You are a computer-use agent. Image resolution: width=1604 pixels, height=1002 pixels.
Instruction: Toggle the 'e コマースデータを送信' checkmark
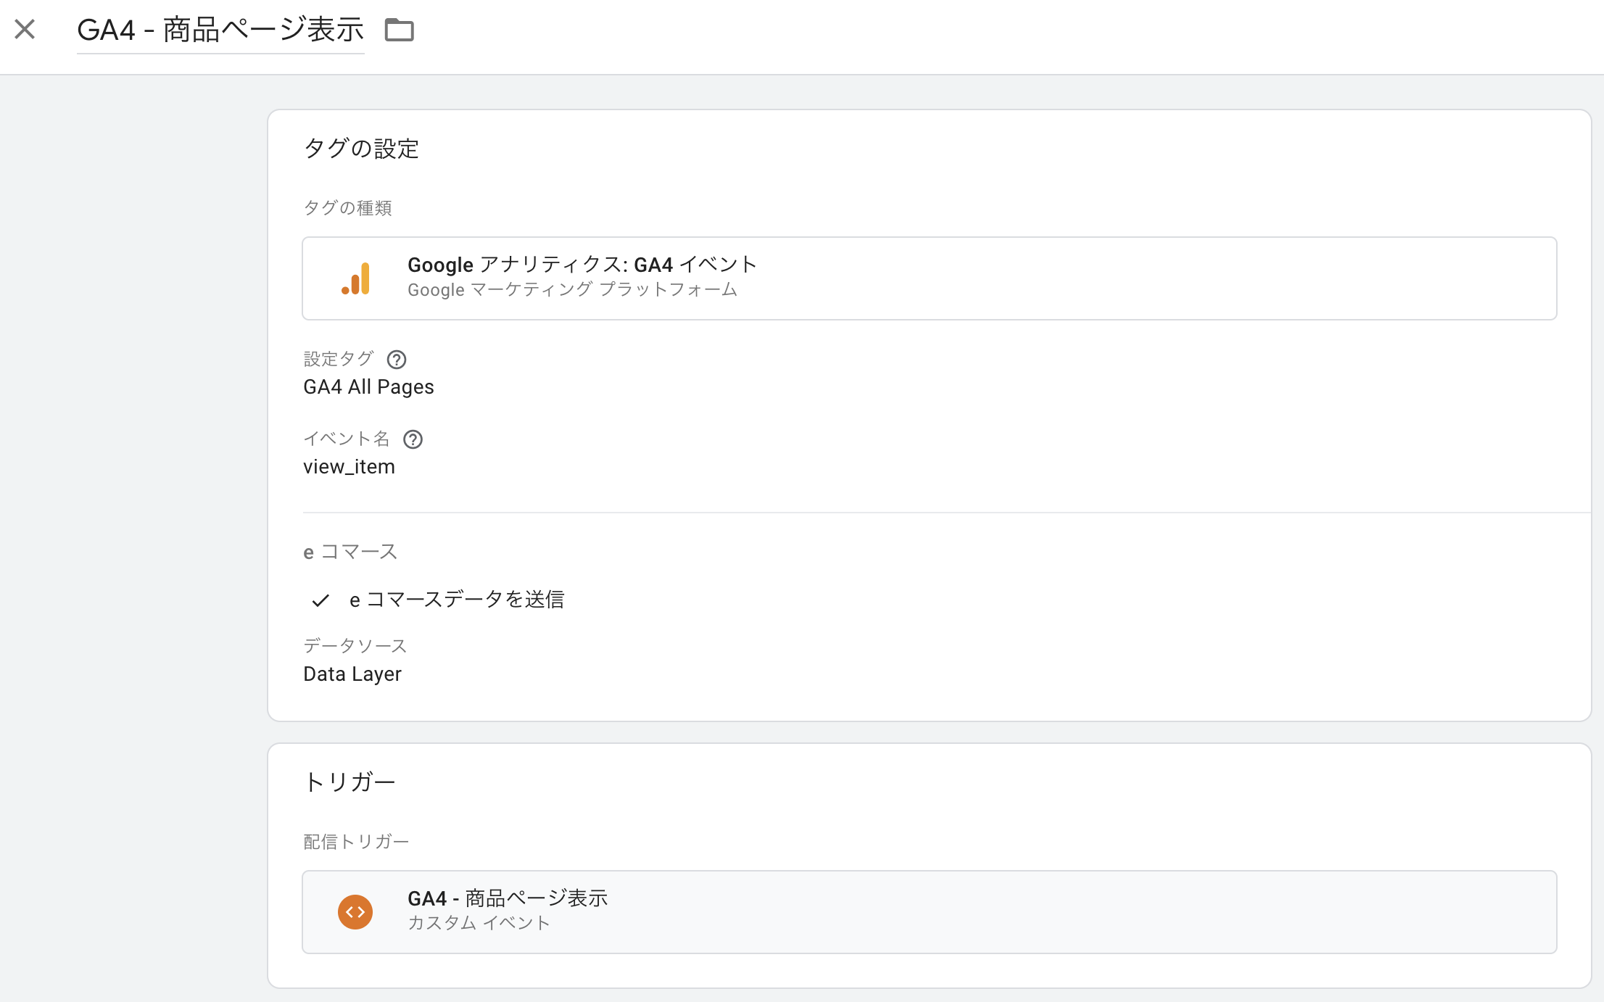(x=321, y=600)
